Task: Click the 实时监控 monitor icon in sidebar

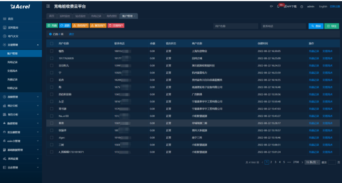Action: tap(4, 28)
